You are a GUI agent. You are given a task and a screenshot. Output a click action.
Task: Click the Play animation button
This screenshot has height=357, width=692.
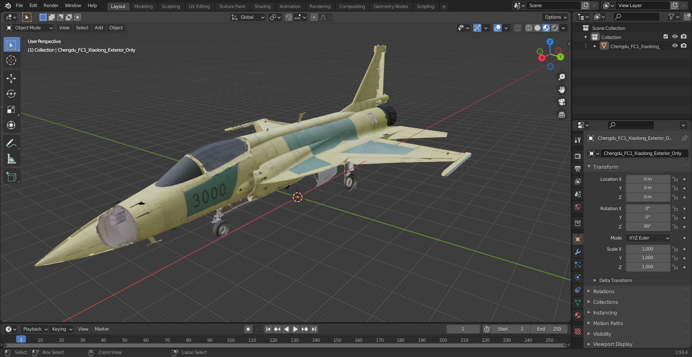click(x=295, y=329)
